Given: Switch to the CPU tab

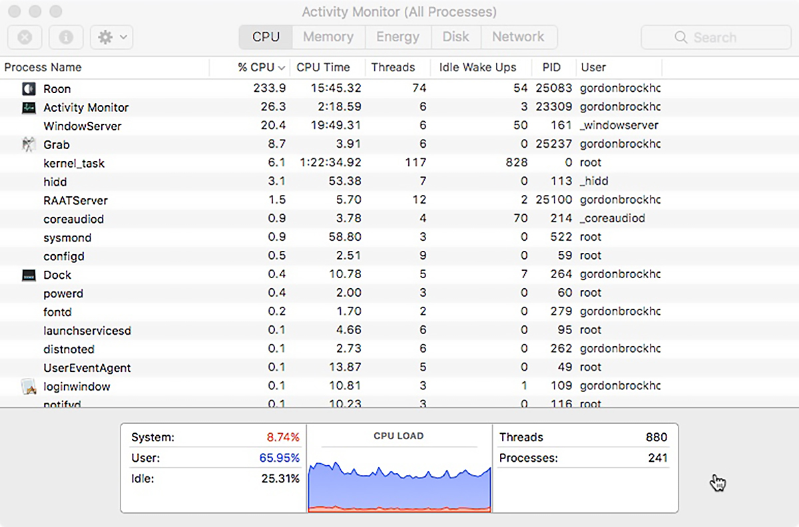Looking at the screenshot, I should click(x=266, y=37).
